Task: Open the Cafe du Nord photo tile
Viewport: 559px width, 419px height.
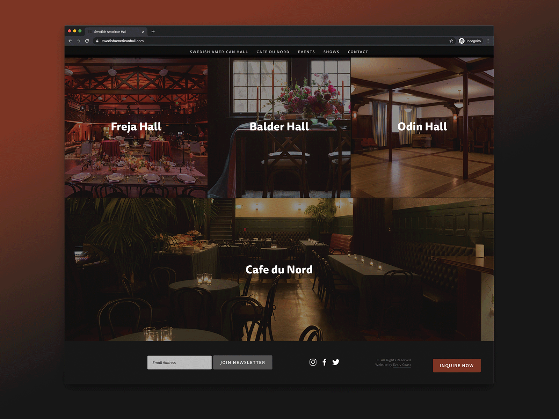Action: 279,270
